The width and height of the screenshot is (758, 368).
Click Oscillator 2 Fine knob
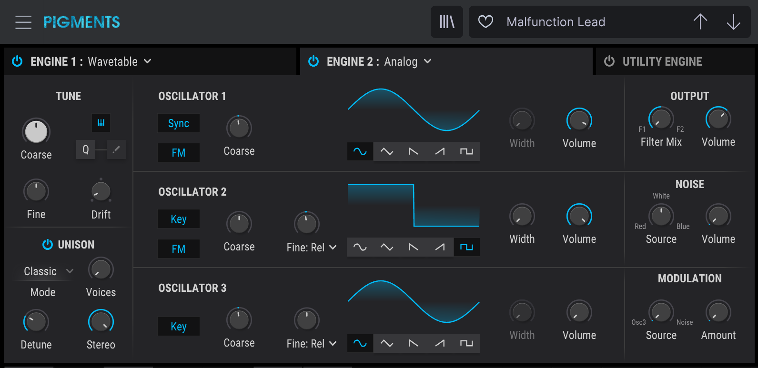point(307,223)
